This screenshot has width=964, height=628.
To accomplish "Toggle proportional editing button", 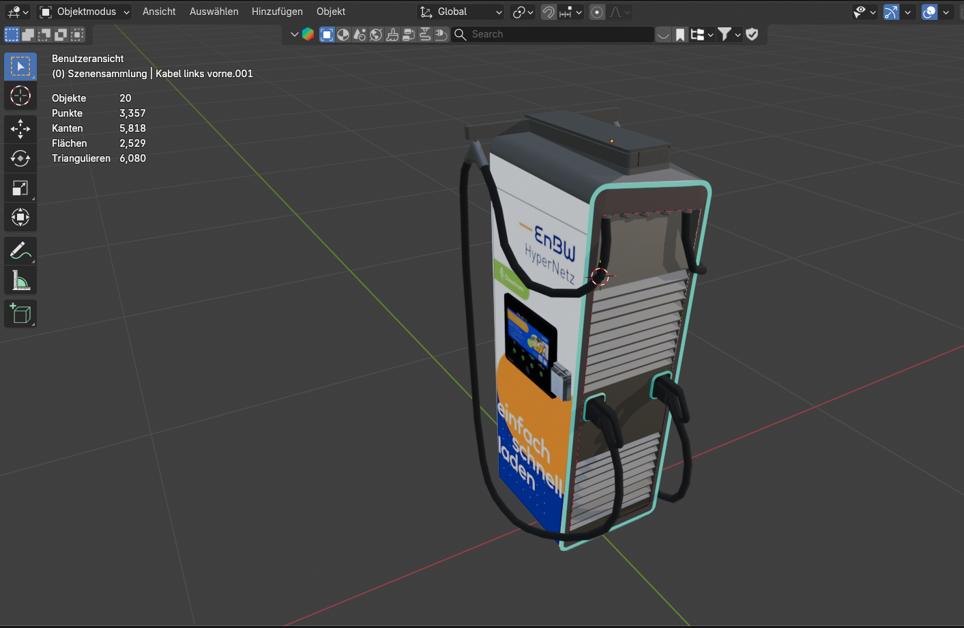I will (x=597, y=12).
